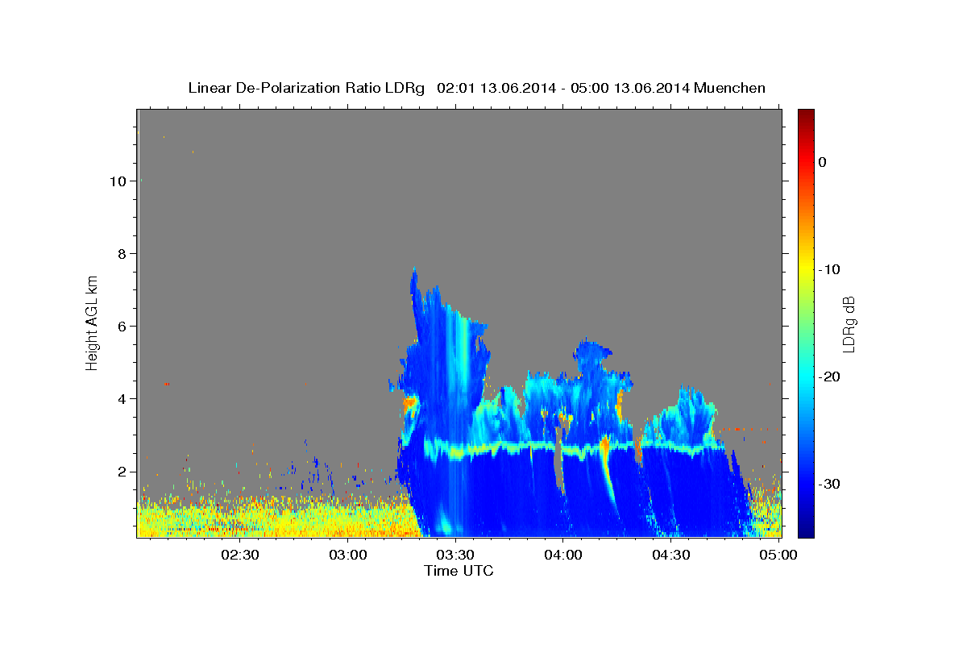Click the colorbar value label -10
Viewport: 967px width, 645px height.
830,269
